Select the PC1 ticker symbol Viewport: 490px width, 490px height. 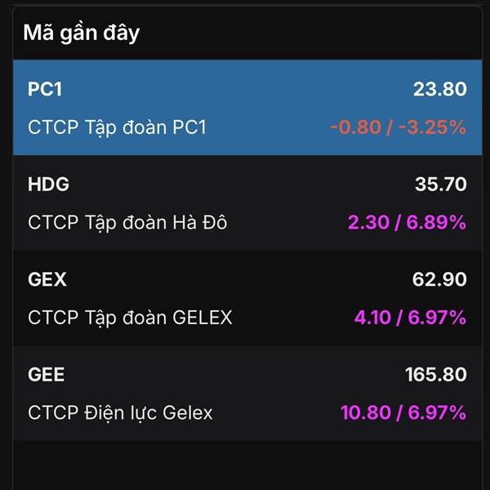[x=45, y=89]
